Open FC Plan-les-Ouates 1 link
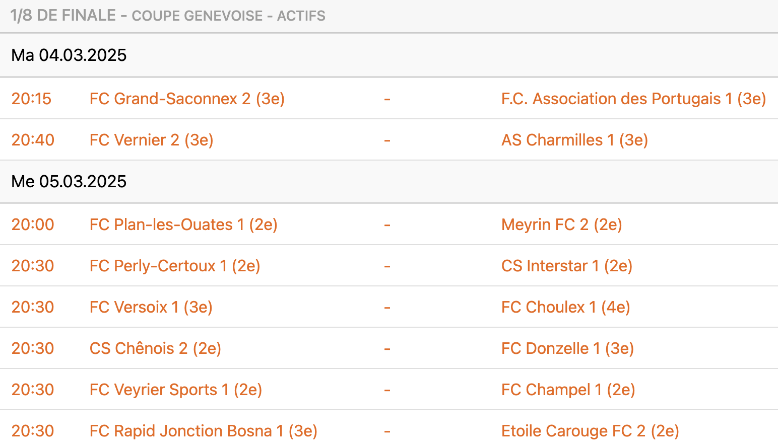Screen dimensions: 778x448 pyautogui.click(x=183, y=225)
